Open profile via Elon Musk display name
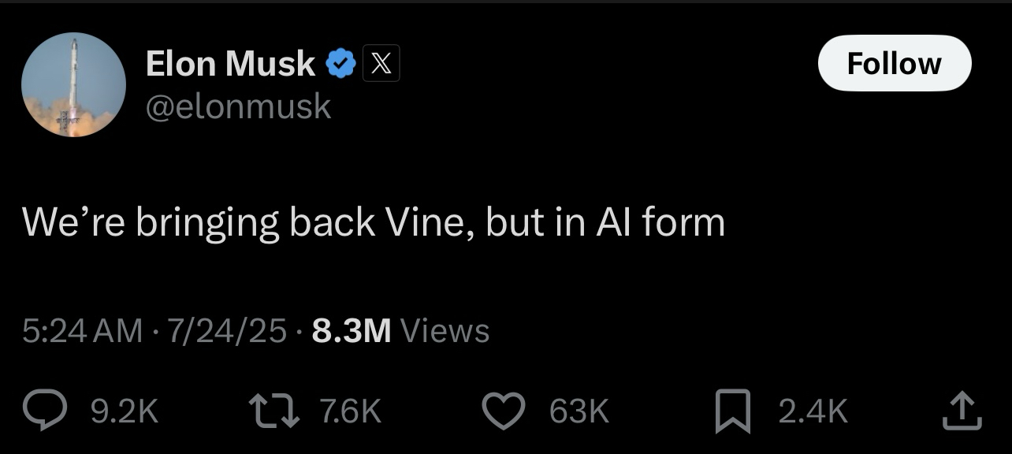This screenshot has height=454, width=1012. pos(230,64)
